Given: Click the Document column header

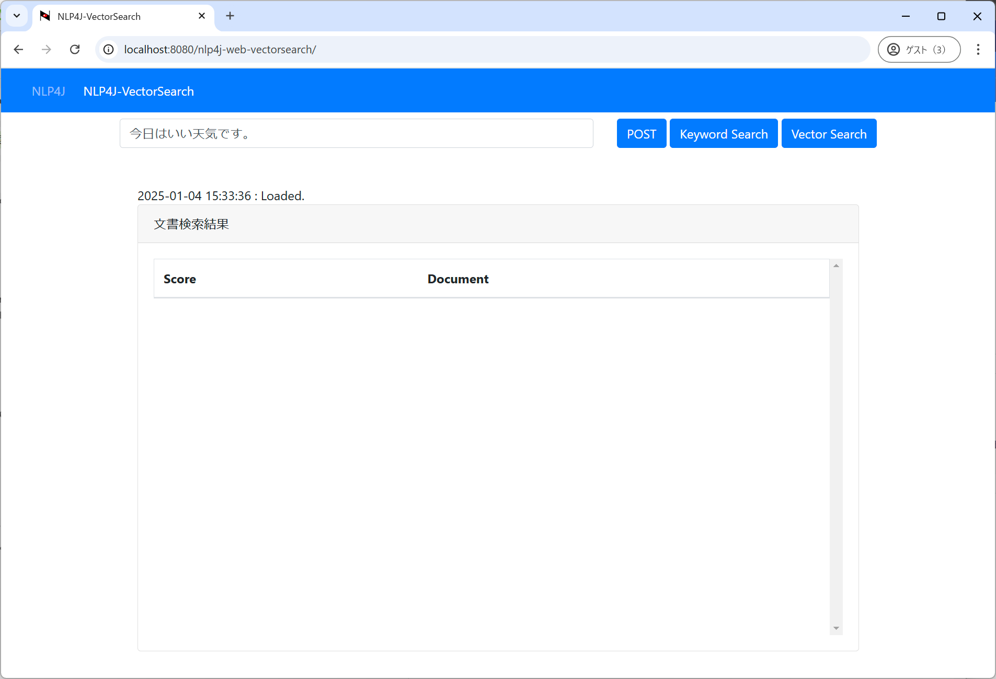Looking at the screenshot, I should click(x=458, y=279).
